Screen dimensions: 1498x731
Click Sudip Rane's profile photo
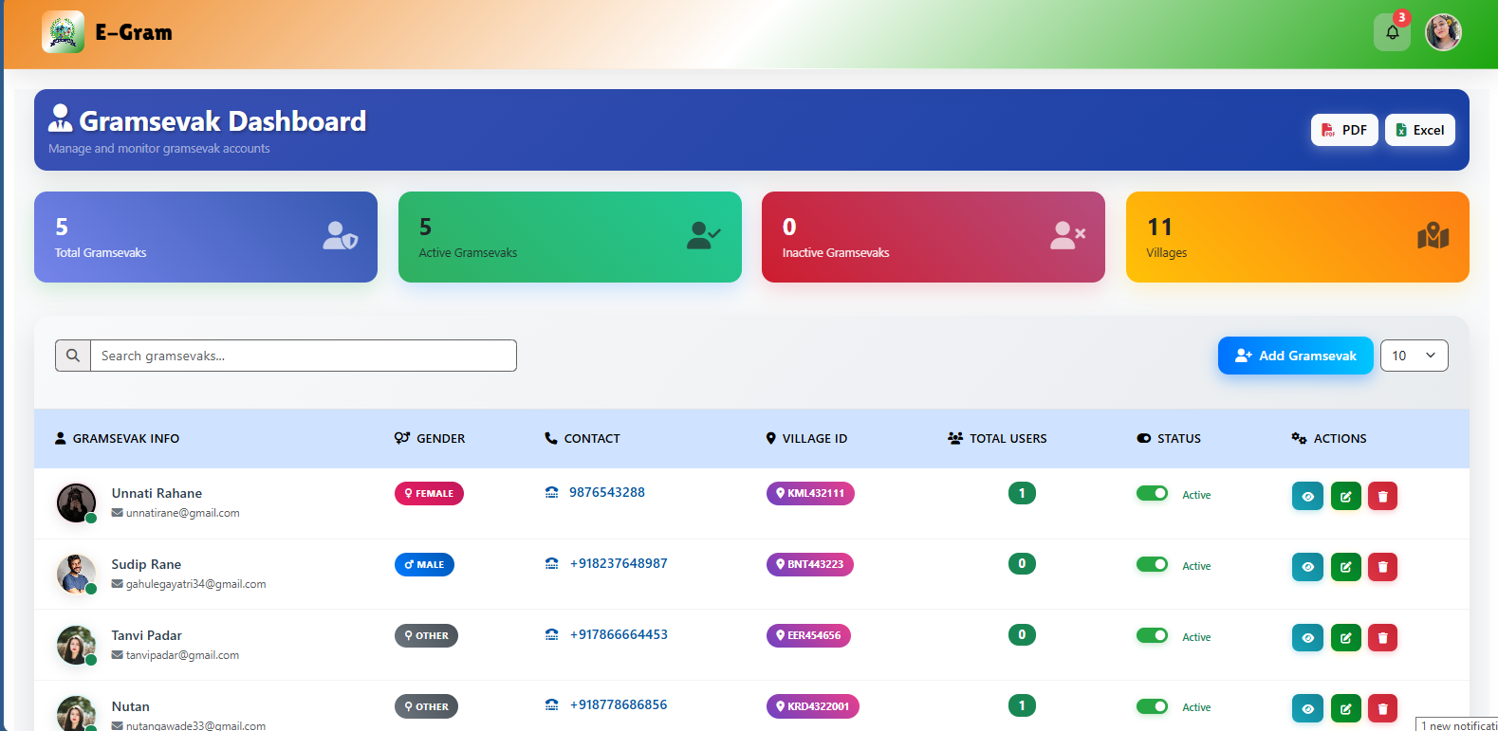click(x=76, y=574)
